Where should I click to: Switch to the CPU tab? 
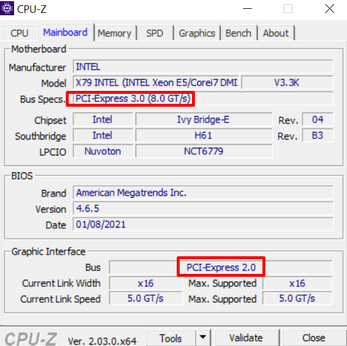[19, 33]
